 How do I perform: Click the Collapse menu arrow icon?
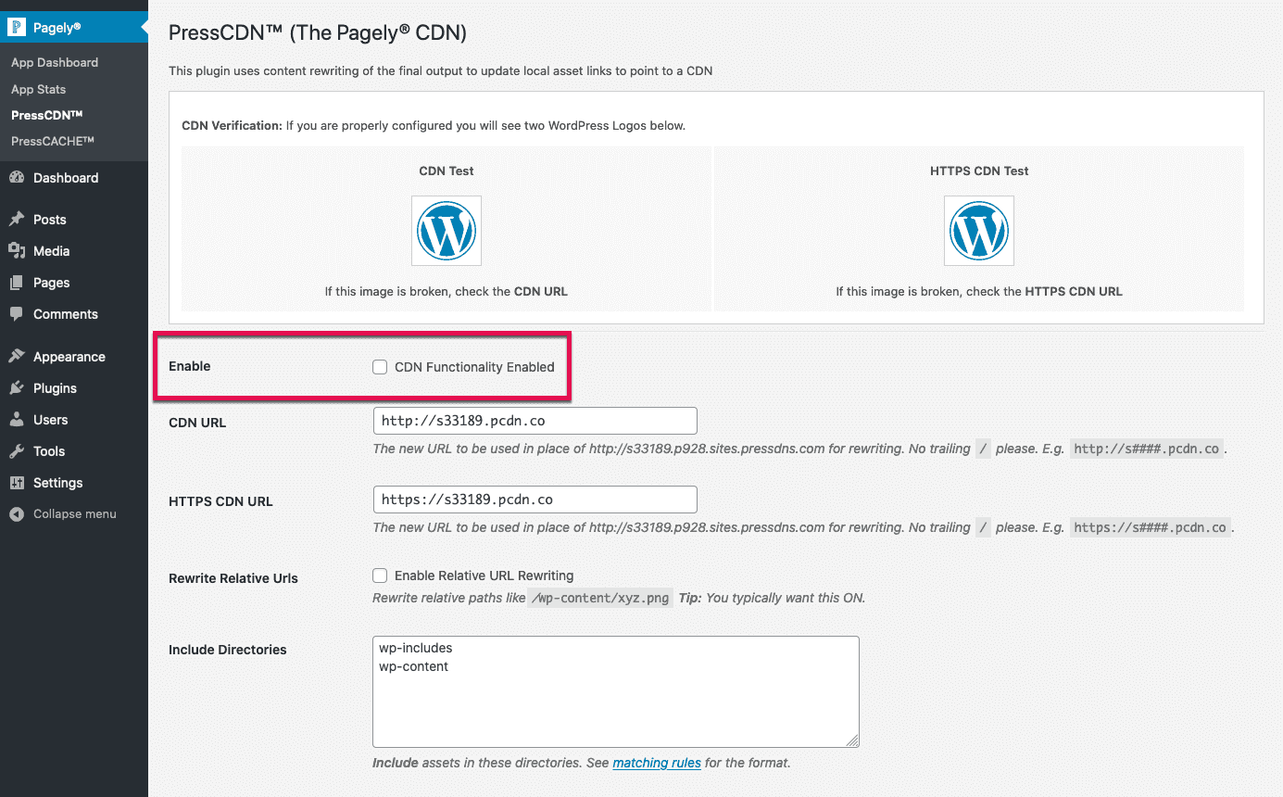(17, 514)
